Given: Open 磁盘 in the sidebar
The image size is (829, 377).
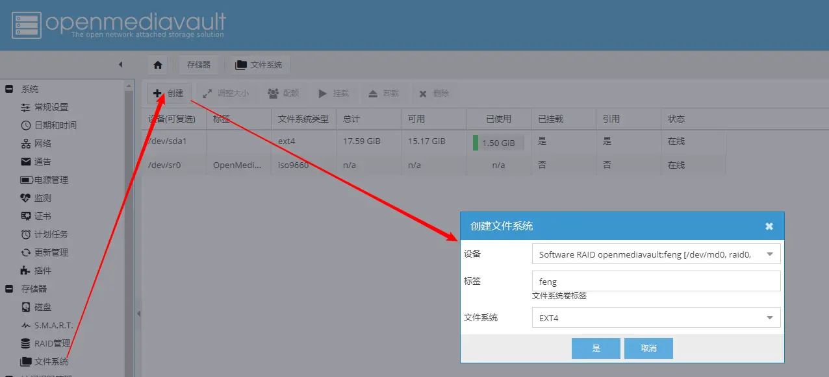Looking at the screenshot, I should coord(36,307).
